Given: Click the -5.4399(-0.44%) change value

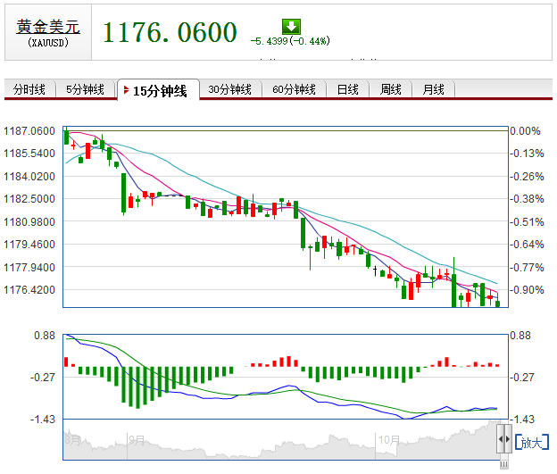Looking at the screenshot, I should (x=290, y=41).
